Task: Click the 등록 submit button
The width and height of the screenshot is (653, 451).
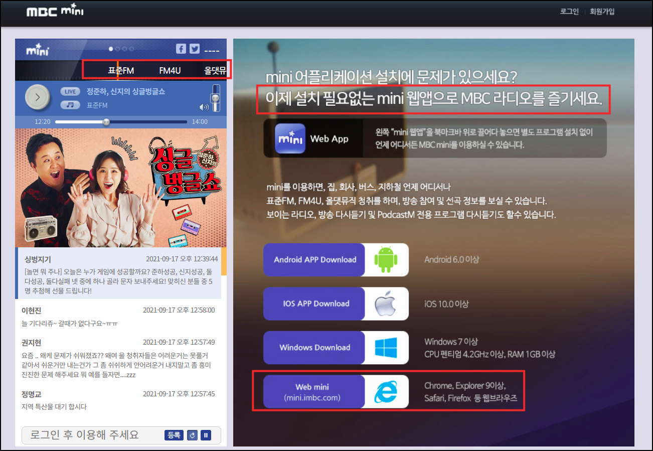Action: click(x=174, y=435)
